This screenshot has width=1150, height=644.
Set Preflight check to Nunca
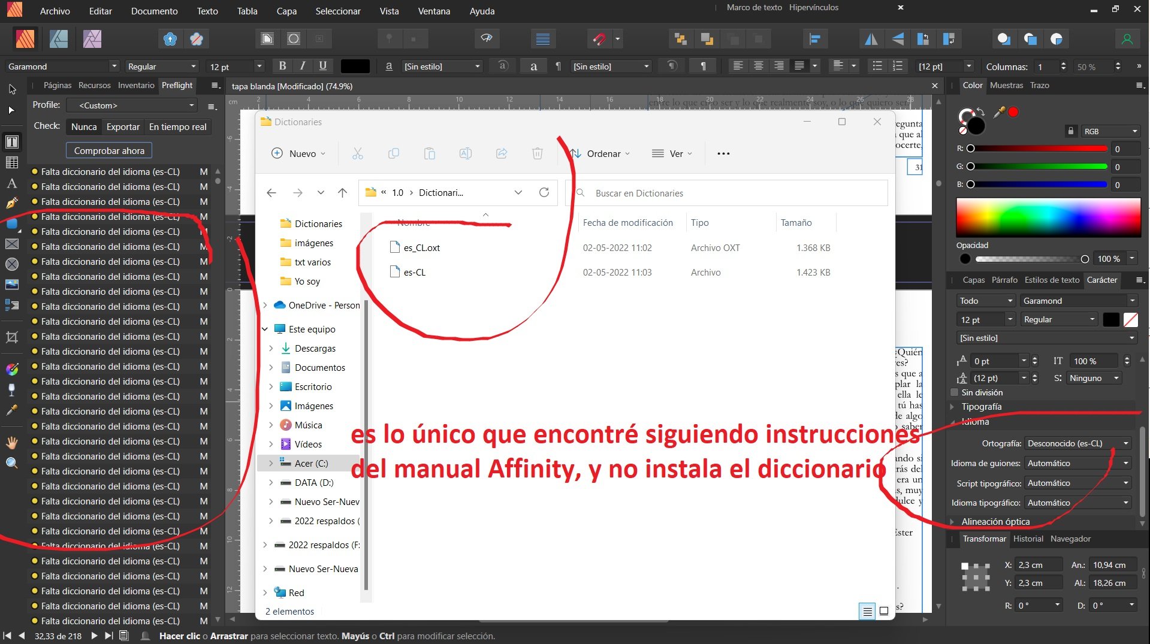pos(84,126)
